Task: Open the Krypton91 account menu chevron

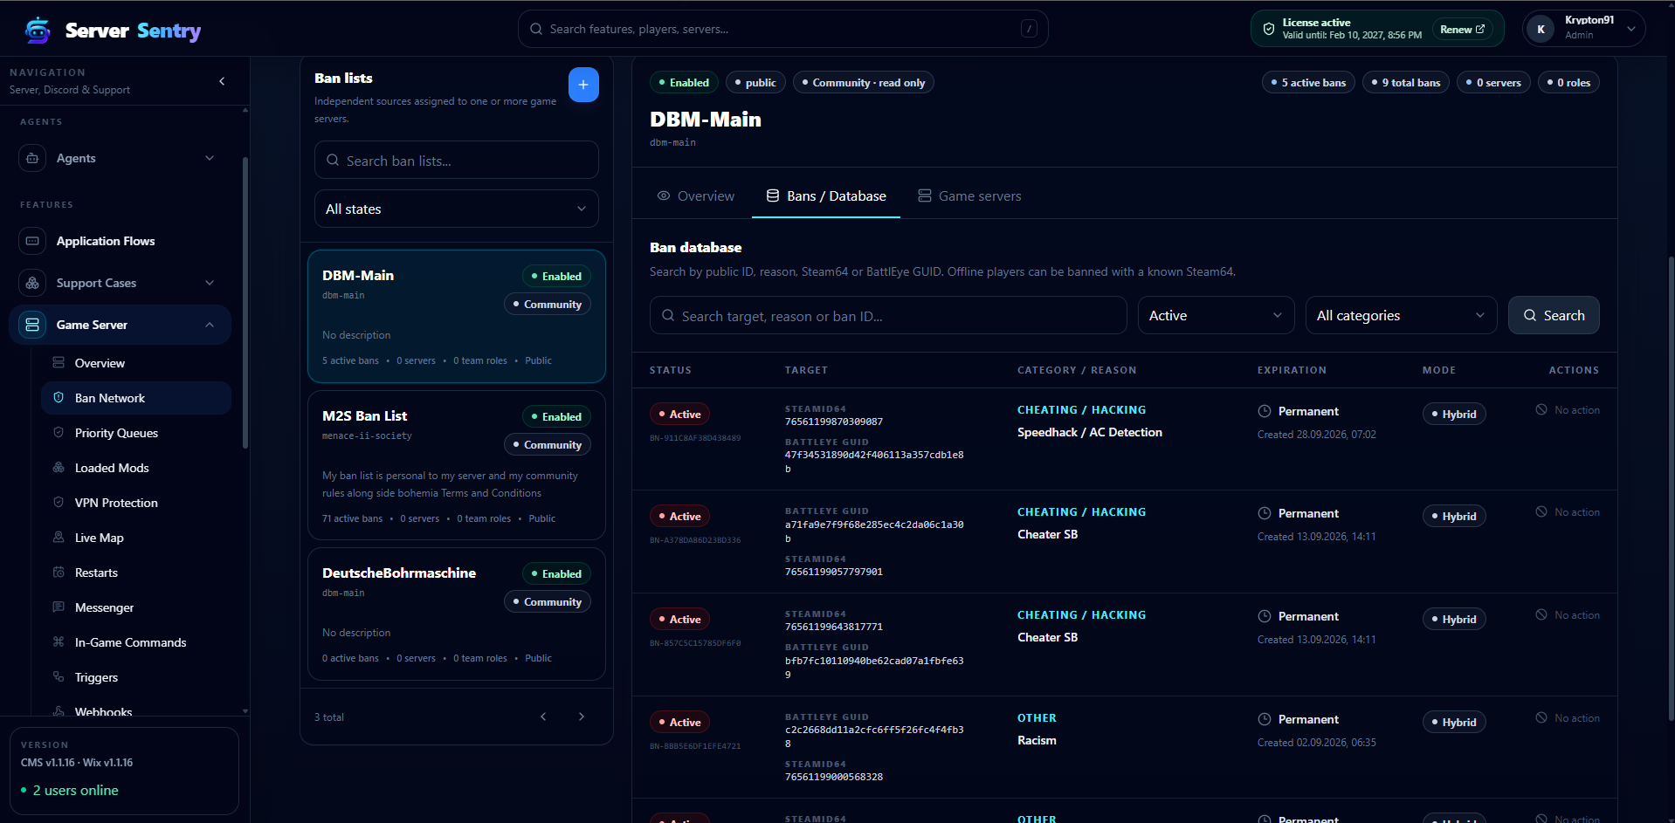Action: coord(1630,29)
